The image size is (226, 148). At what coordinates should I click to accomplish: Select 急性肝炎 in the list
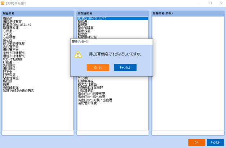click(x=9, y=66)
